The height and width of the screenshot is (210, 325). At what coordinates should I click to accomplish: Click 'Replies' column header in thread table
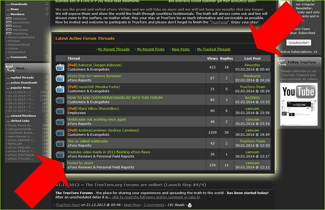[226, 58]
